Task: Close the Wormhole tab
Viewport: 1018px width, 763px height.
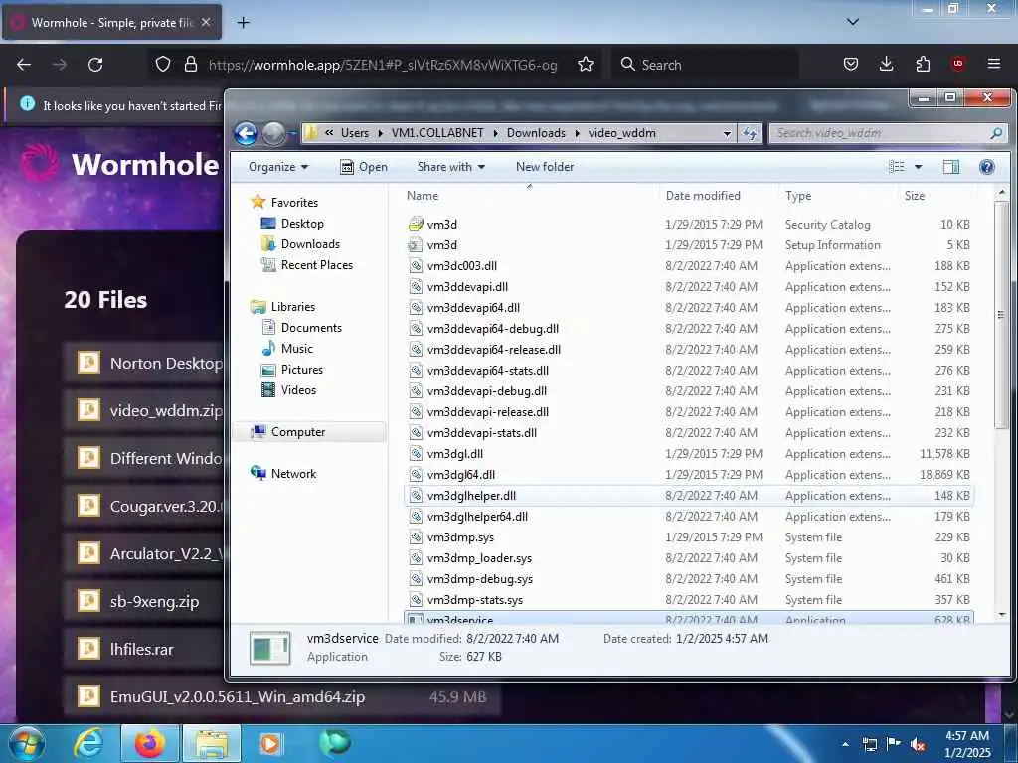Action: 205,22
